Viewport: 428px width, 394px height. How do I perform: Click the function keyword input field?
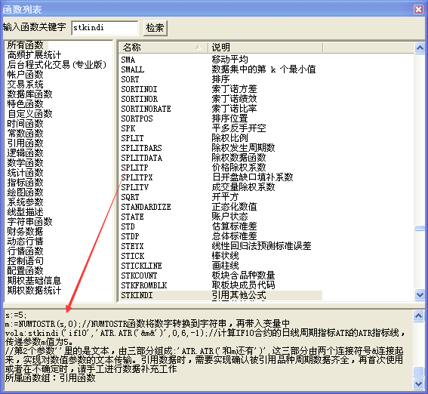click(x=104, y=28)
